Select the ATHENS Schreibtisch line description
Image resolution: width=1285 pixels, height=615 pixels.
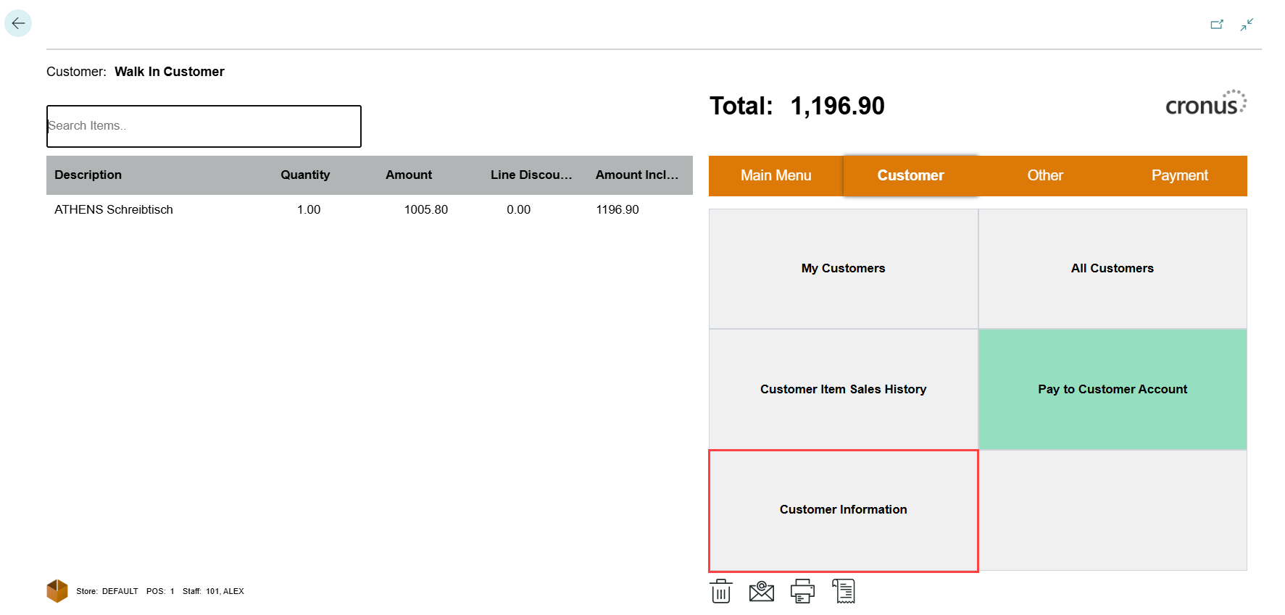click(x=114, y=209)
